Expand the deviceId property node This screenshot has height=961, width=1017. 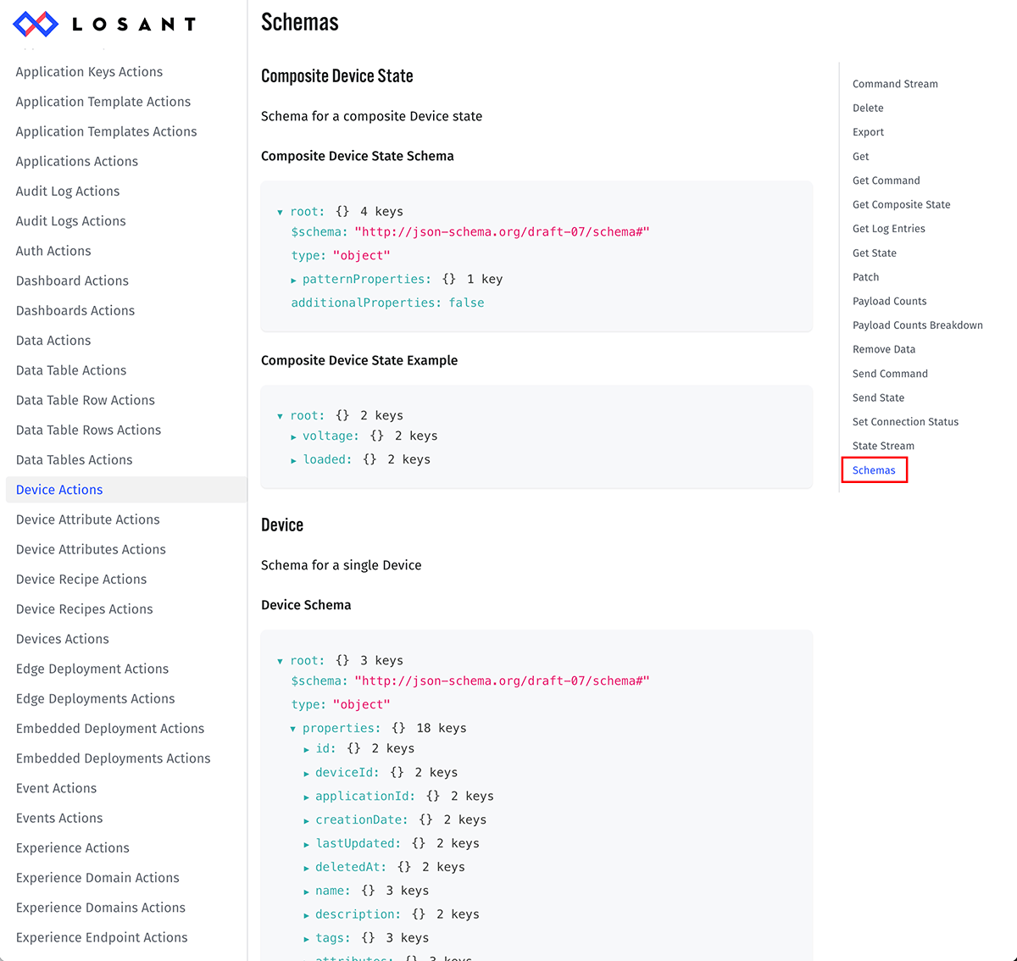tap(307, 773)
